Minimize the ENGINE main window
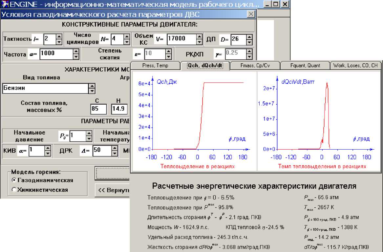 268,4
